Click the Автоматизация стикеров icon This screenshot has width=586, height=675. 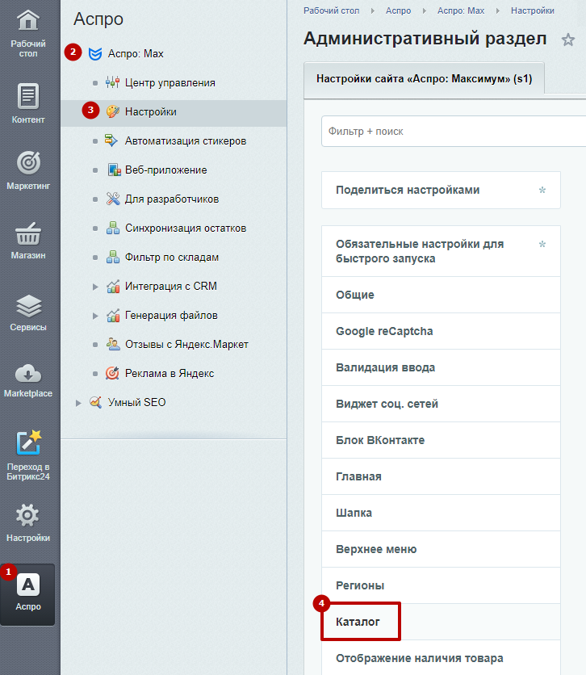click(111, 140)
